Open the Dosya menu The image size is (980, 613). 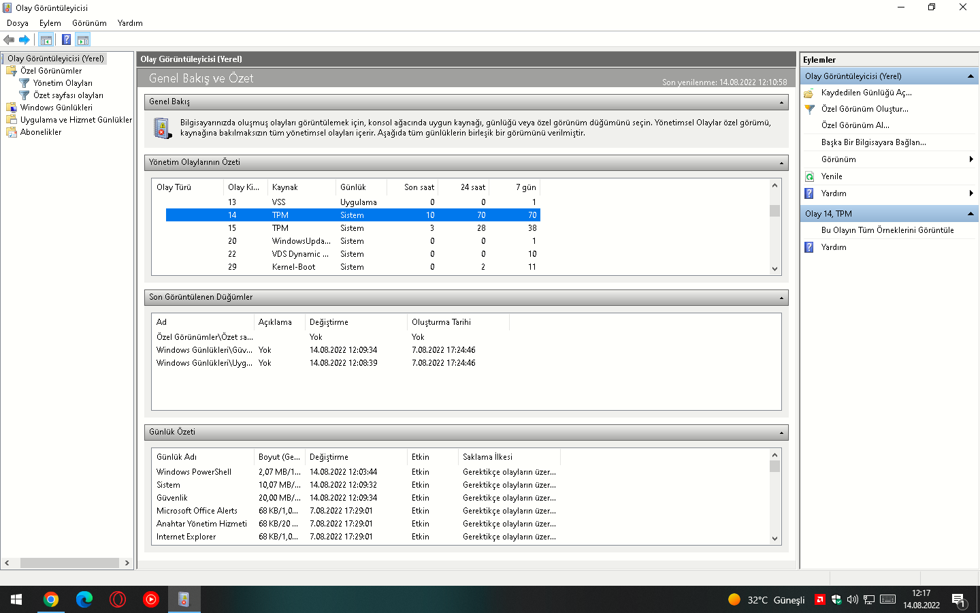tap(18, 23)
